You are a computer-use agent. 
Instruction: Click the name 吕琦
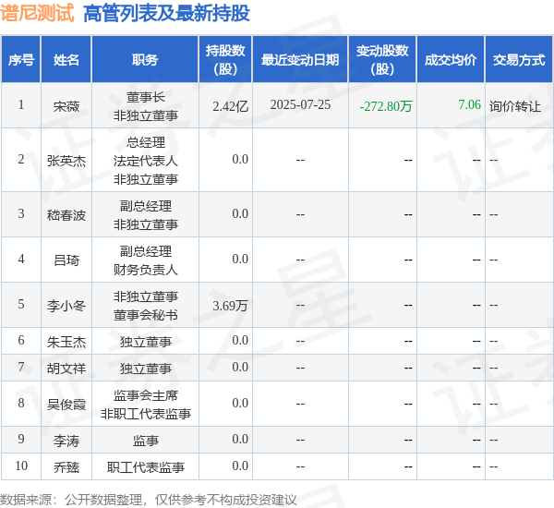pos(66,260)
